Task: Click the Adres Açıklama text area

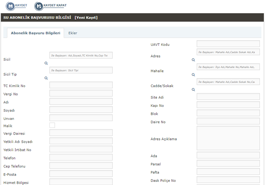Action: click(228, 138)
